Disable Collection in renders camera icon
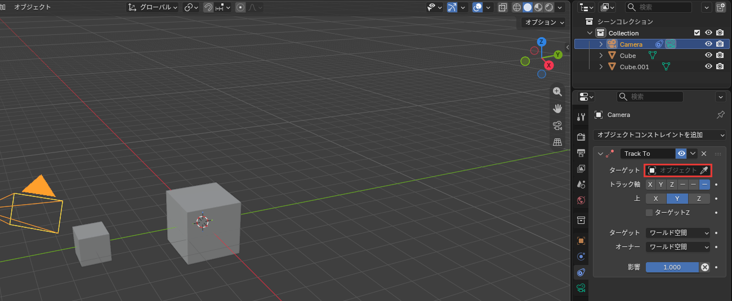732x301 pixels. 720,33
